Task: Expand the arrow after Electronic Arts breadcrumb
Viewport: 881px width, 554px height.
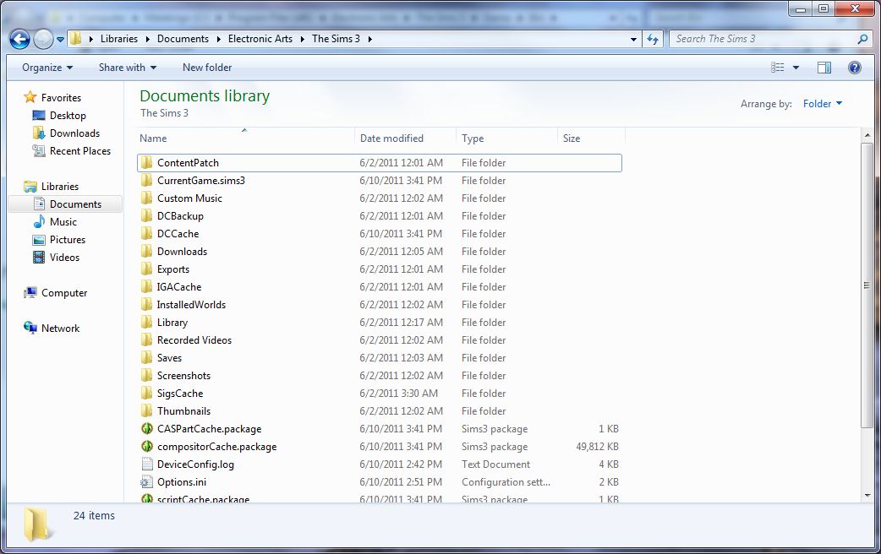Action: pyautogui.click(x=302, y=39)
